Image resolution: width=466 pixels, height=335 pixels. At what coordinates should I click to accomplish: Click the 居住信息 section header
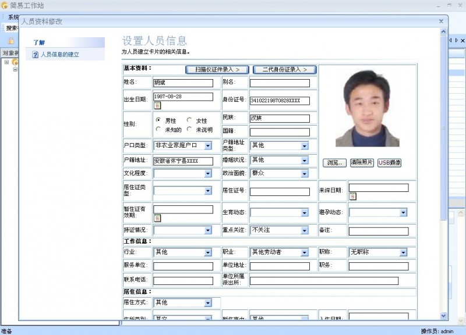(137, 292)
